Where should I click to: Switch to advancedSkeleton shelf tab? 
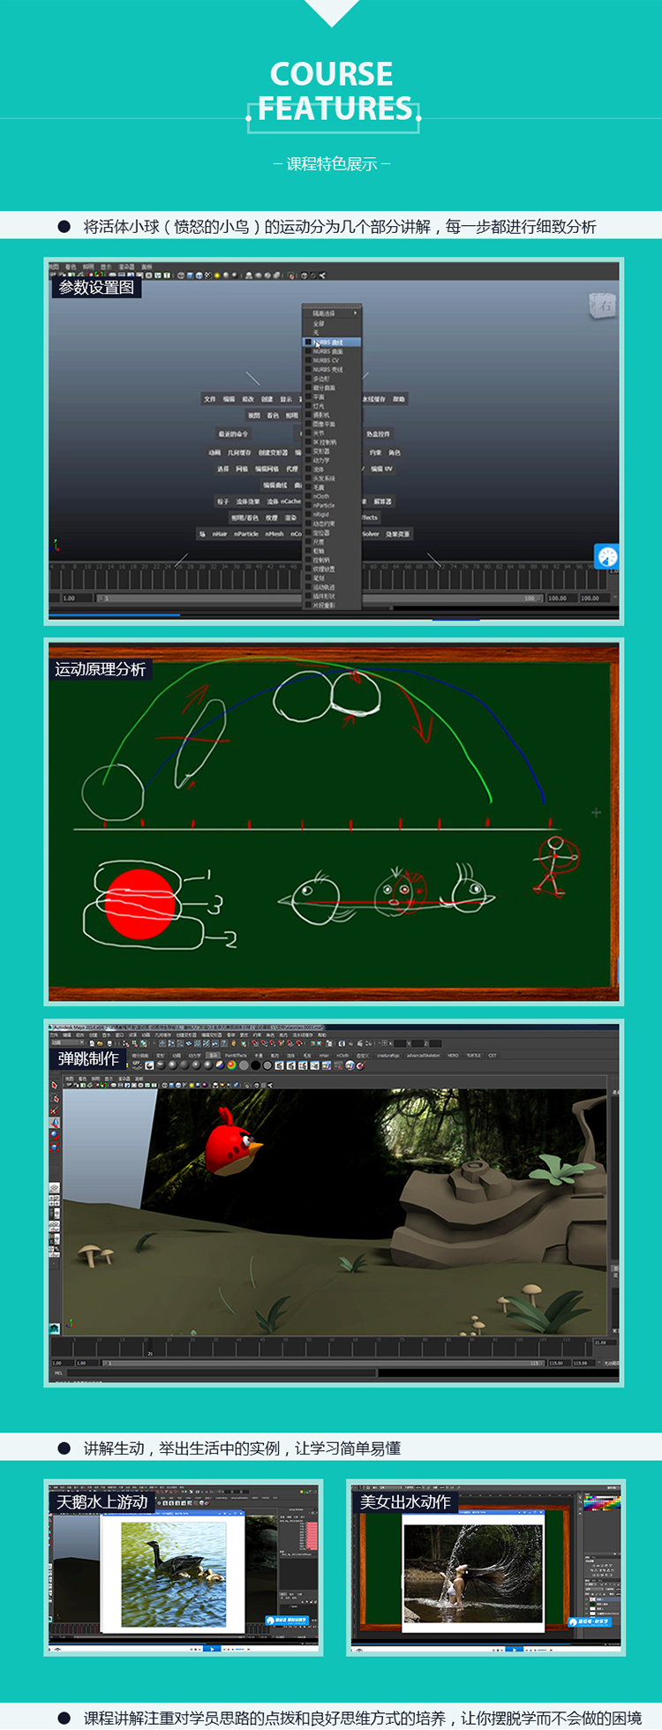424,1055
